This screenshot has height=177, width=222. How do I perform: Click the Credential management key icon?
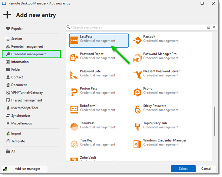pyautogui.click(x=8, y=54)
